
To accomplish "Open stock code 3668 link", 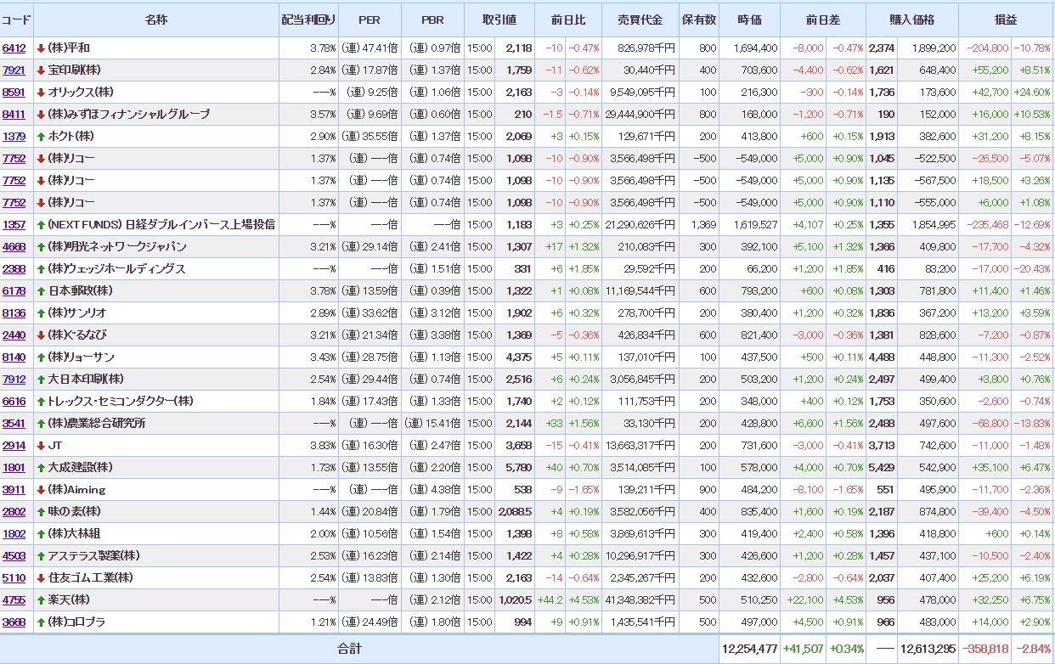I will (x=14, y=622).
